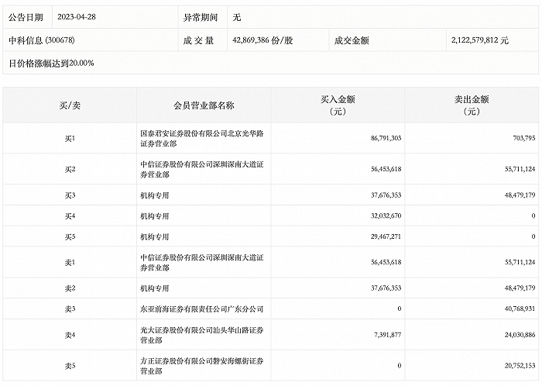The image size is (542, 386).
Task: Click trading volume value 42,869,386 份/股
Action: [270, 39]
